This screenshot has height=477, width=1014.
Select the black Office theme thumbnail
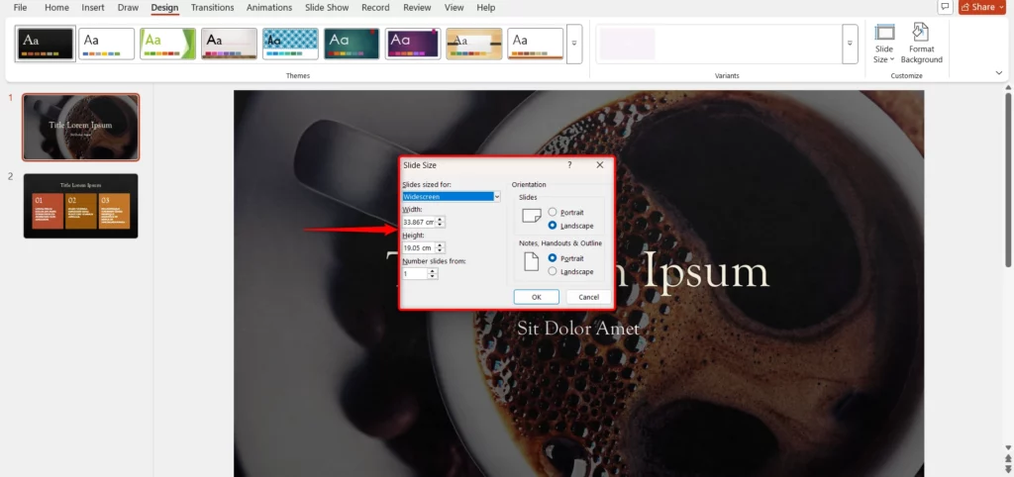46,44
